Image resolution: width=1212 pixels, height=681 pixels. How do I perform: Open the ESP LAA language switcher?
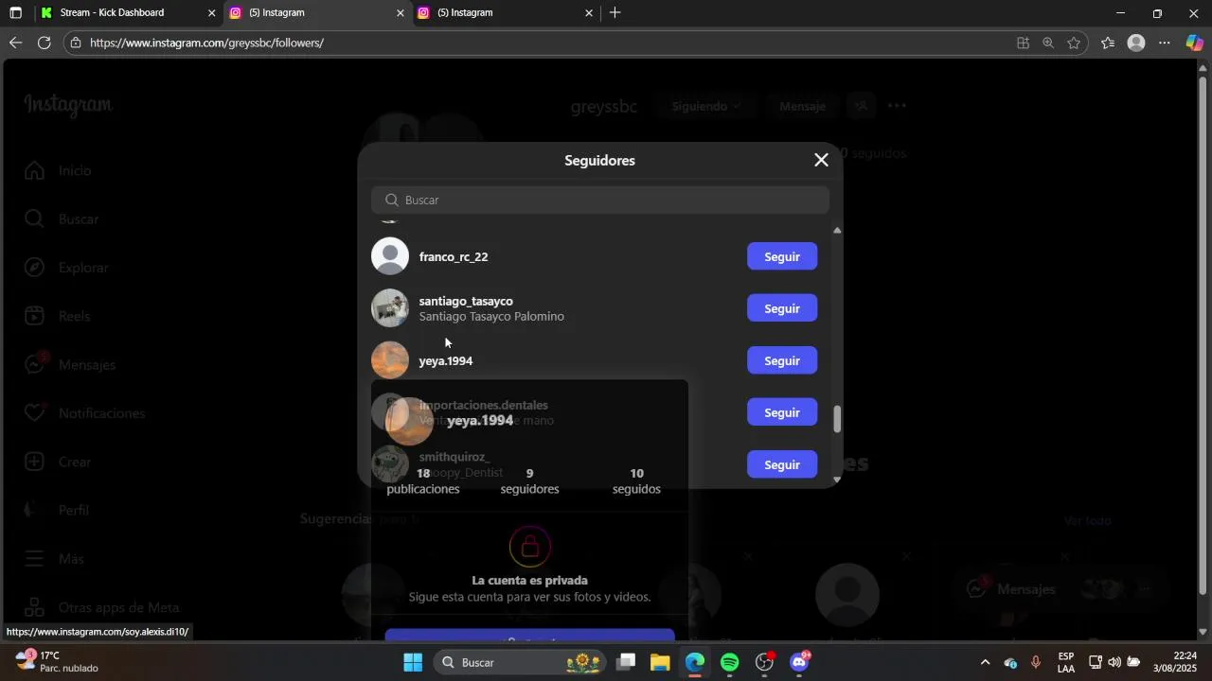1066,661
